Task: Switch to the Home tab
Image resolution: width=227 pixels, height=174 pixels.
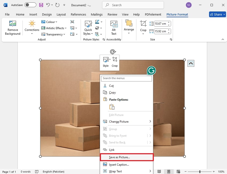Action: (20, 14)
